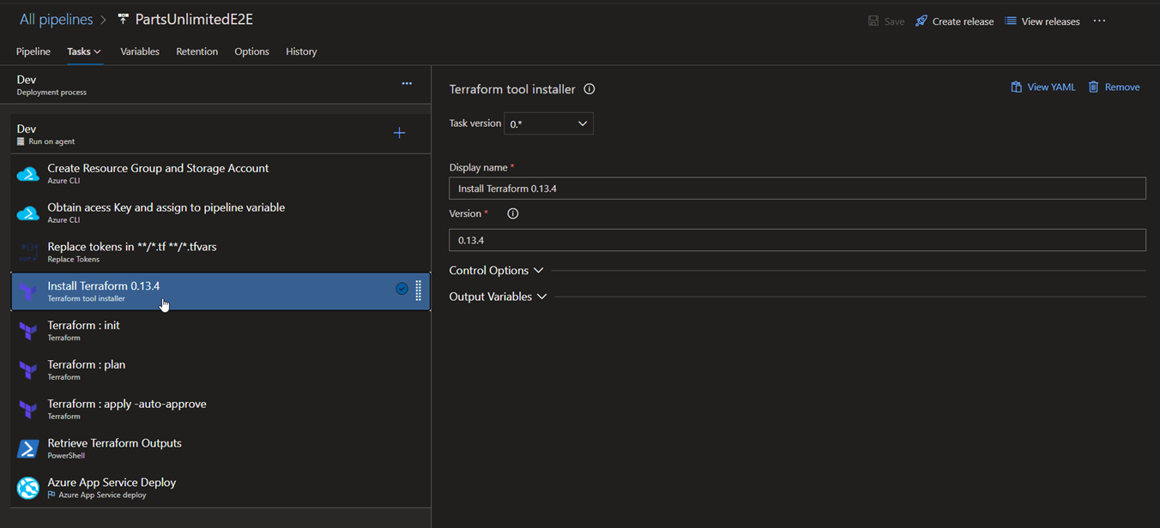The image size is (1160, 528).
Task: Click the Terraform icon beside Install Terraform 0.13.4
Action: [x=28, y=292]
